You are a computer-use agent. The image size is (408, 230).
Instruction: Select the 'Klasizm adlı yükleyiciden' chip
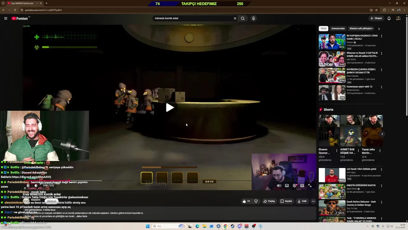pos(361,28)
